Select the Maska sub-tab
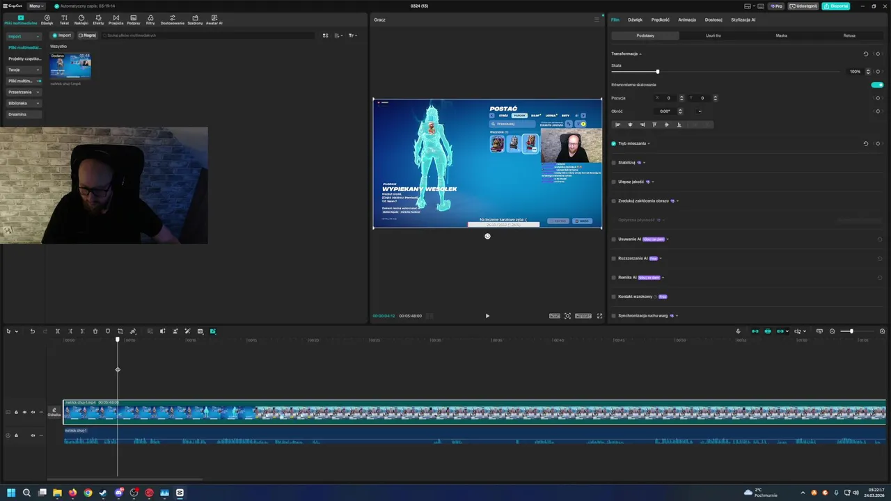The width and height of the screenshot is (891, 501). 782,35
